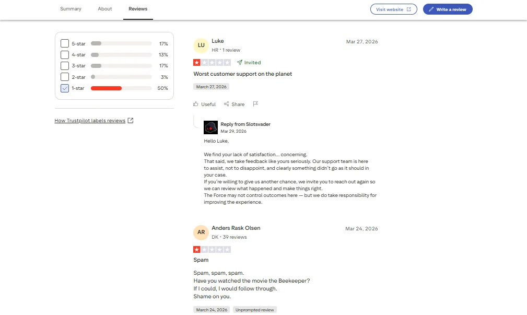Open Anders Rask Olsen's profile name
Image resolution: width=527 pixels, height=315 pixels.
pyautogui.click(x=236, y=228)
